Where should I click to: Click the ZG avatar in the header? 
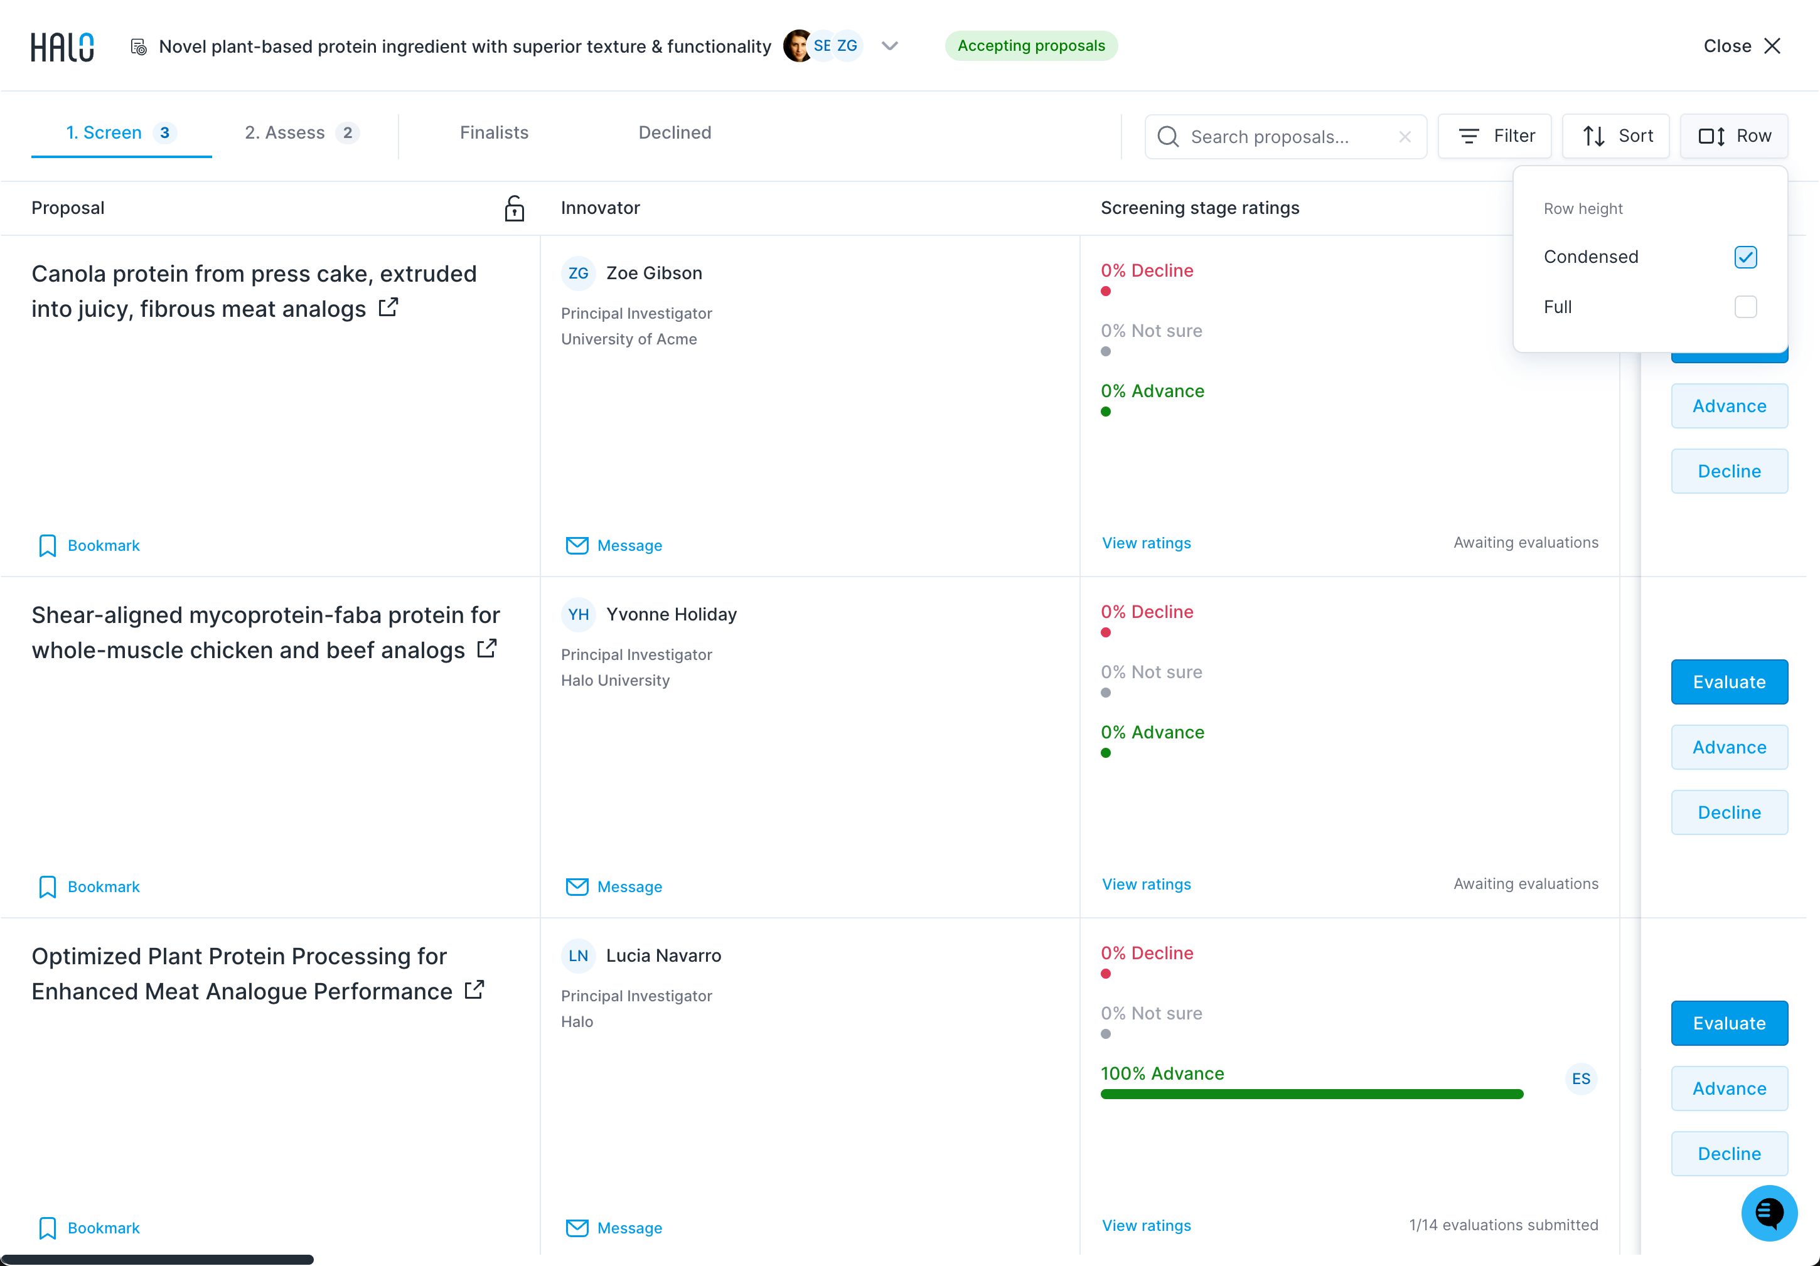(847, 46)
